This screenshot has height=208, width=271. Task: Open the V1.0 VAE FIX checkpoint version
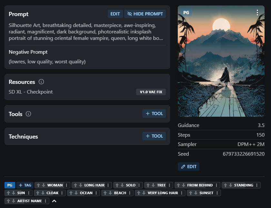pyautogui.click(x=151, y=92)
